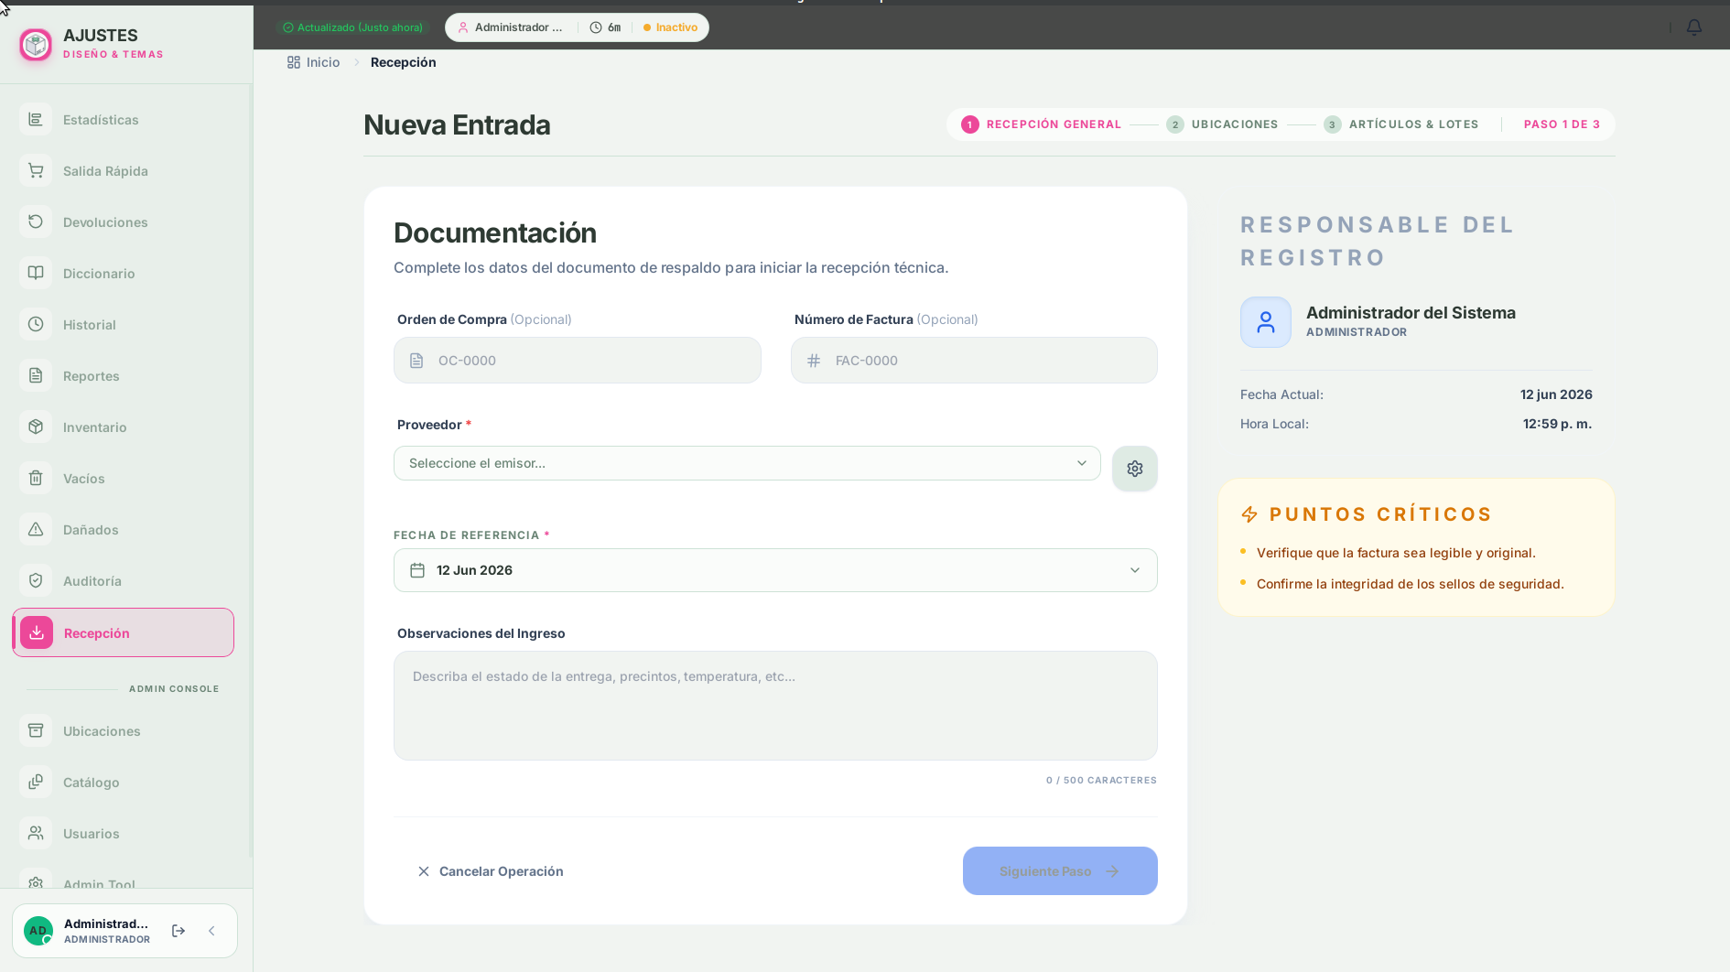Expand the Fecha de Referencia date chevron

[x=1135, y=570]
